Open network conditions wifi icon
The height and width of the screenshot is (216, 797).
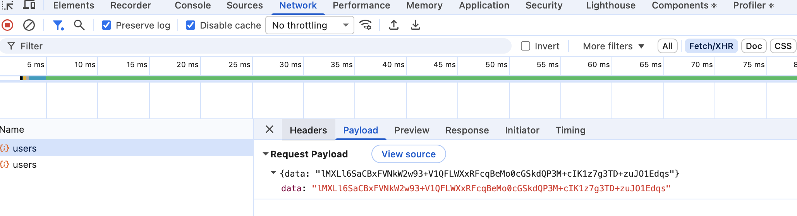[x=366, y=25]
